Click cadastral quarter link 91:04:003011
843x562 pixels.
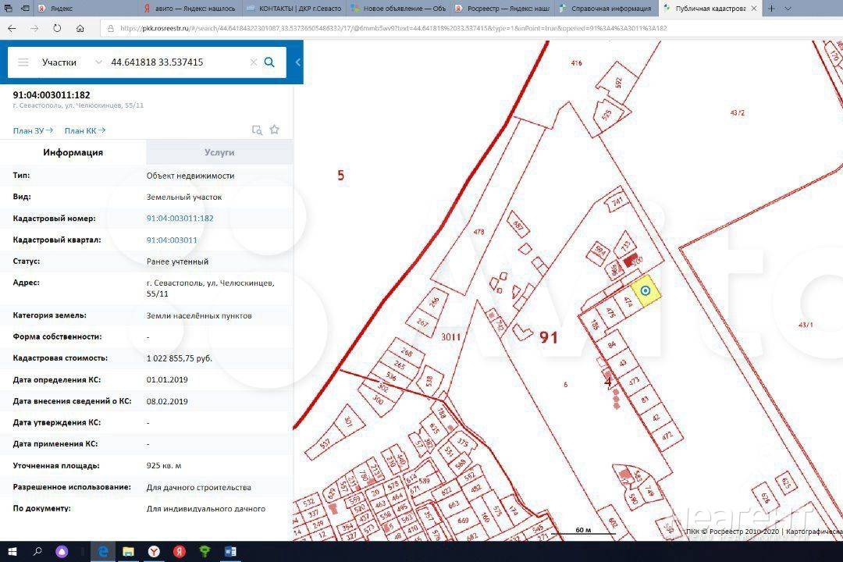click(x=172, y=240)
